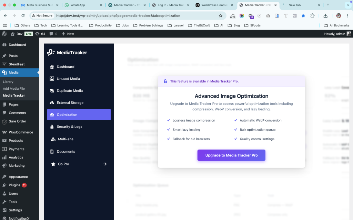Open Chrome three-dot menu
The width and height of the screenshot is (353, 220).
[x=347, y=16]
